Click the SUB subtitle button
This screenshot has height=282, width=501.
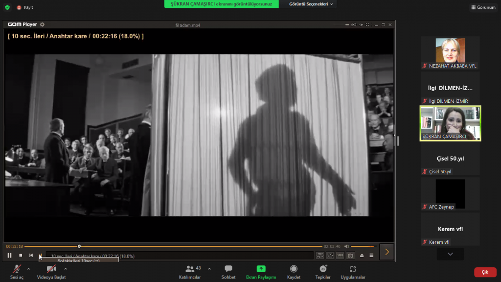tap(340, 255)
